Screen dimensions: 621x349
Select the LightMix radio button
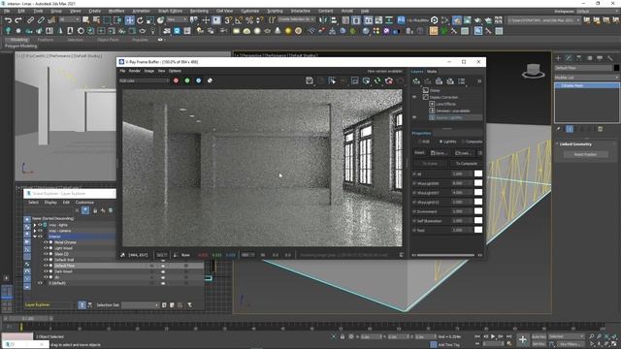441,142
